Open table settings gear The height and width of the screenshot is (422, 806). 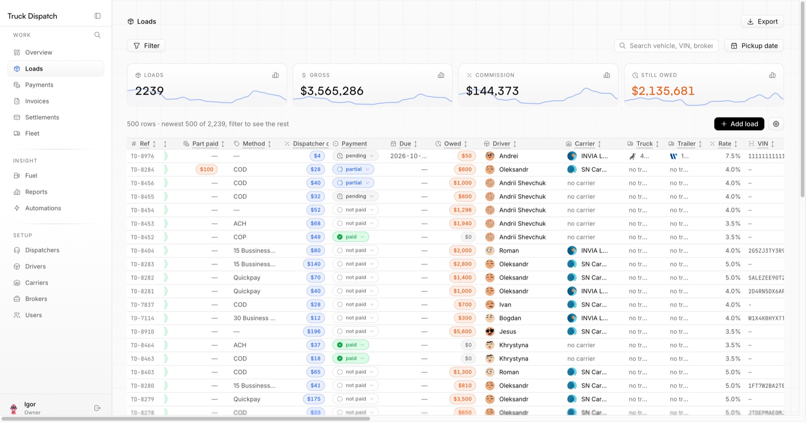[776, 124]
